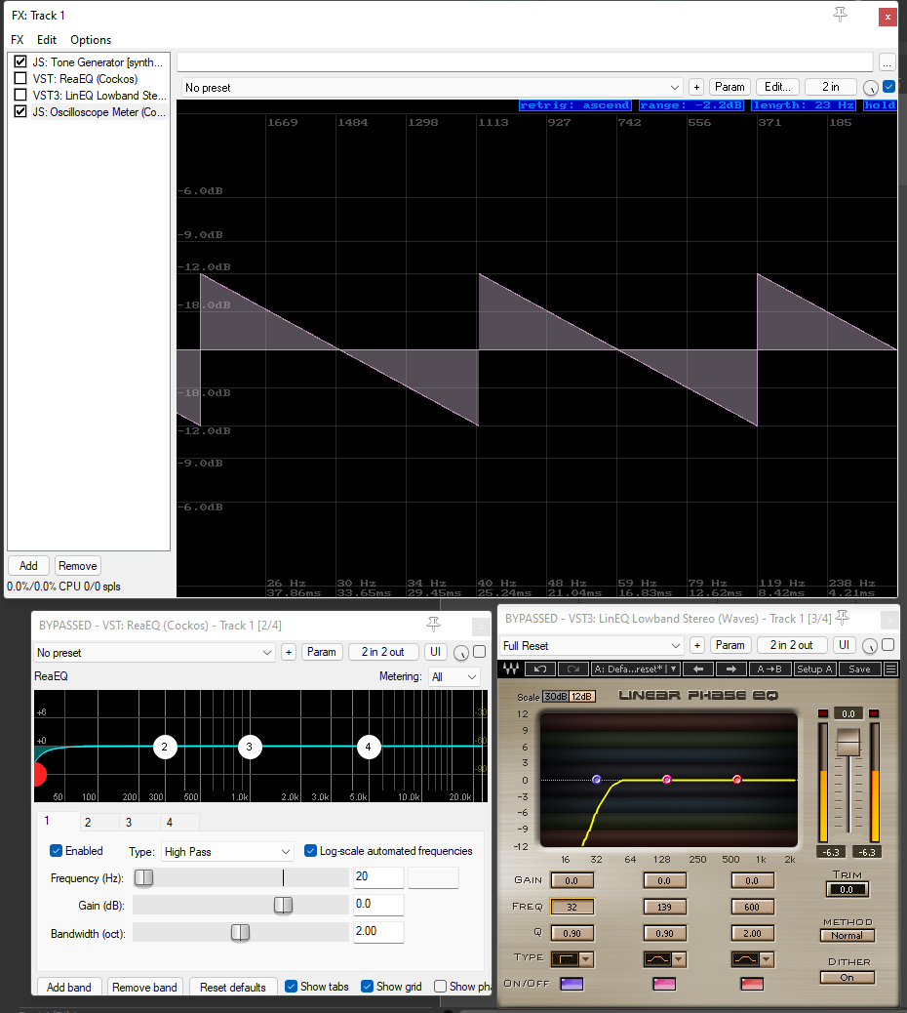Toggle the Show grid checkbox

[368, 987]
